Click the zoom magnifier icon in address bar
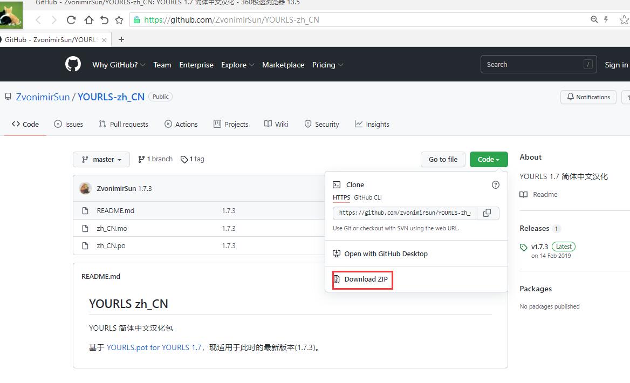The height and width of the screenshot is (383, 630). (x=594, y=19)
